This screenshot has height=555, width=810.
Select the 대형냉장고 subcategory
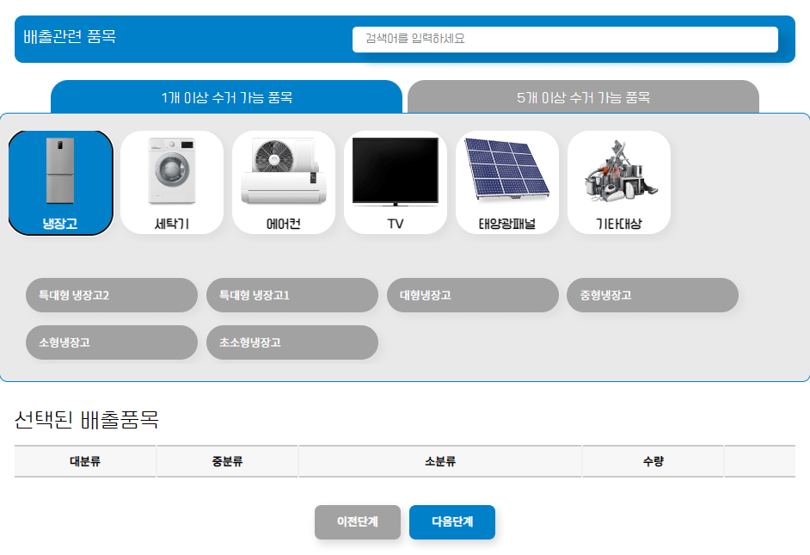[472, 295]
